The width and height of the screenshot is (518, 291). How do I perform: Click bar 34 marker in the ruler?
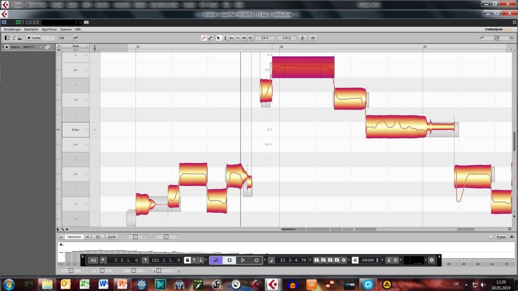[x=281, y=47]
